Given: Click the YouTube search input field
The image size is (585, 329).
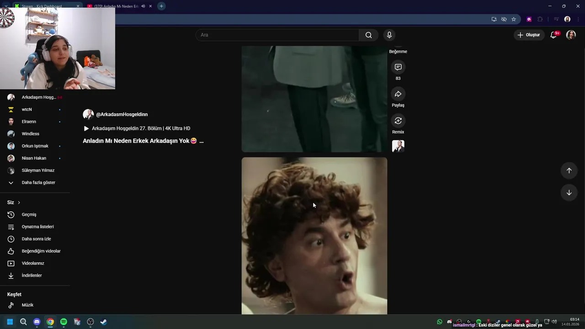Looking at the screenshot, I should click(x=278, y=35).
